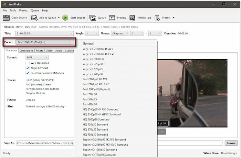Image resolution: width=241 pixels, height=158 pixels.
Task: Select preset Fast 480p30
Action: (90, 104)
